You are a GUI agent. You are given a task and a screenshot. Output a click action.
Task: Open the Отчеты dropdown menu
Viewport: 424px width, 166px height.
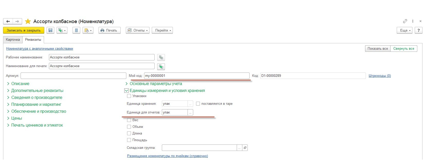[x=138, y=30]
